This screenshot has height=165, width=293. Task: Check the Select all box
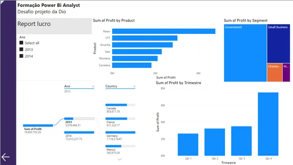22,43
